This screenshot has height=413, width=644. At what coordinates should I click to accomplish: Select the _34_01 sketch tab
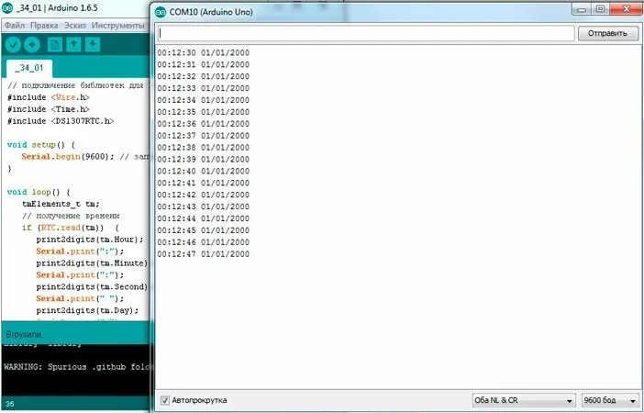(x=29, y=68)
